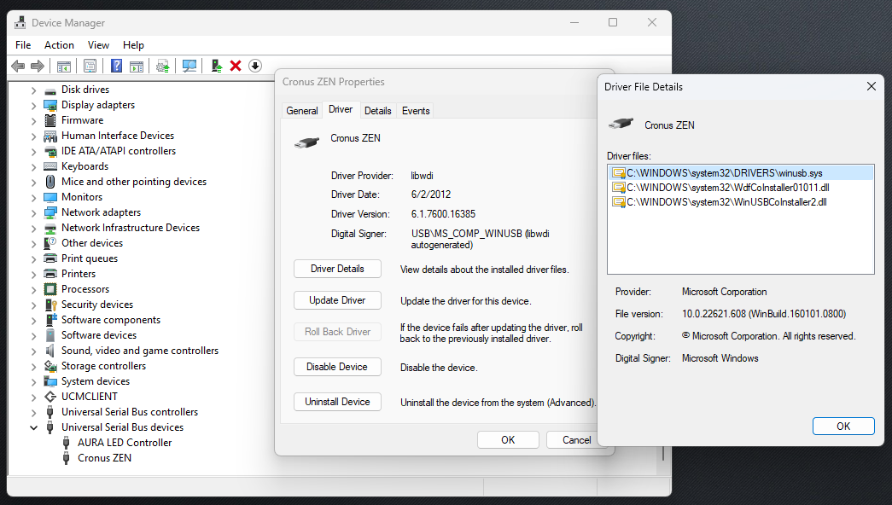Click the Back arrow in the toolbar
The height and width of the screenshot is (505, 892).
coord(18,66)
